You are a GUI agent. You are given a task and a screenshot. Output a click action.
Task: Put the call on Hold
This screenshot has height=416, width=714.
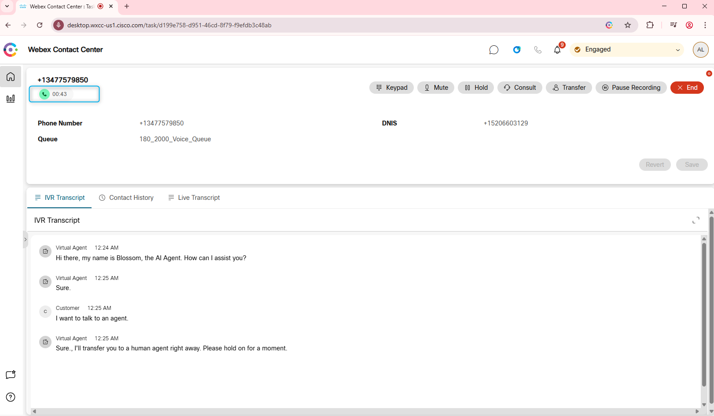pyautogui.click(x=476, y=88)
